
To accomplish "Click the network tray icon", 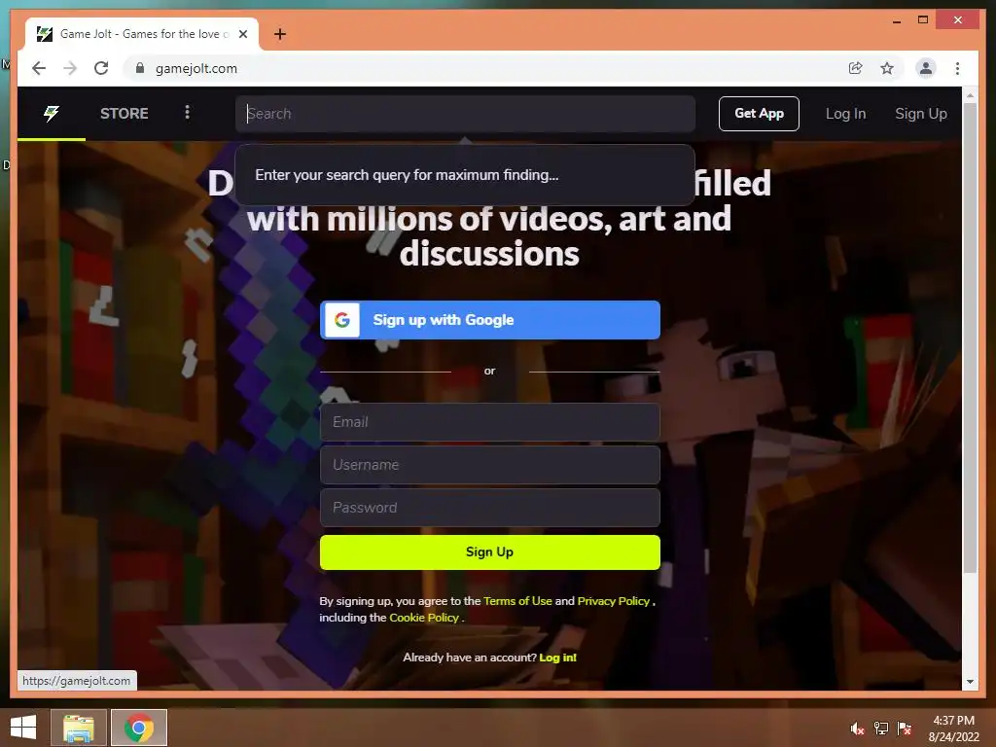I will pyautogui.click(x=881, y=729).
